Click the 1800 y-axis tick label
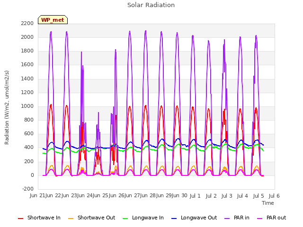Image resolution: width=303 pixels, height=227 pixels. (x=27, y=51)
